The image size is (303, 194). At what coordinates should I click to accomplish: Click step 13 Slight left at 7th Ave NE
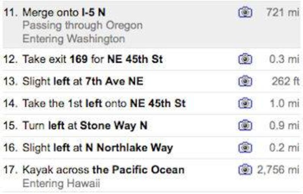(x=83, y=81)
